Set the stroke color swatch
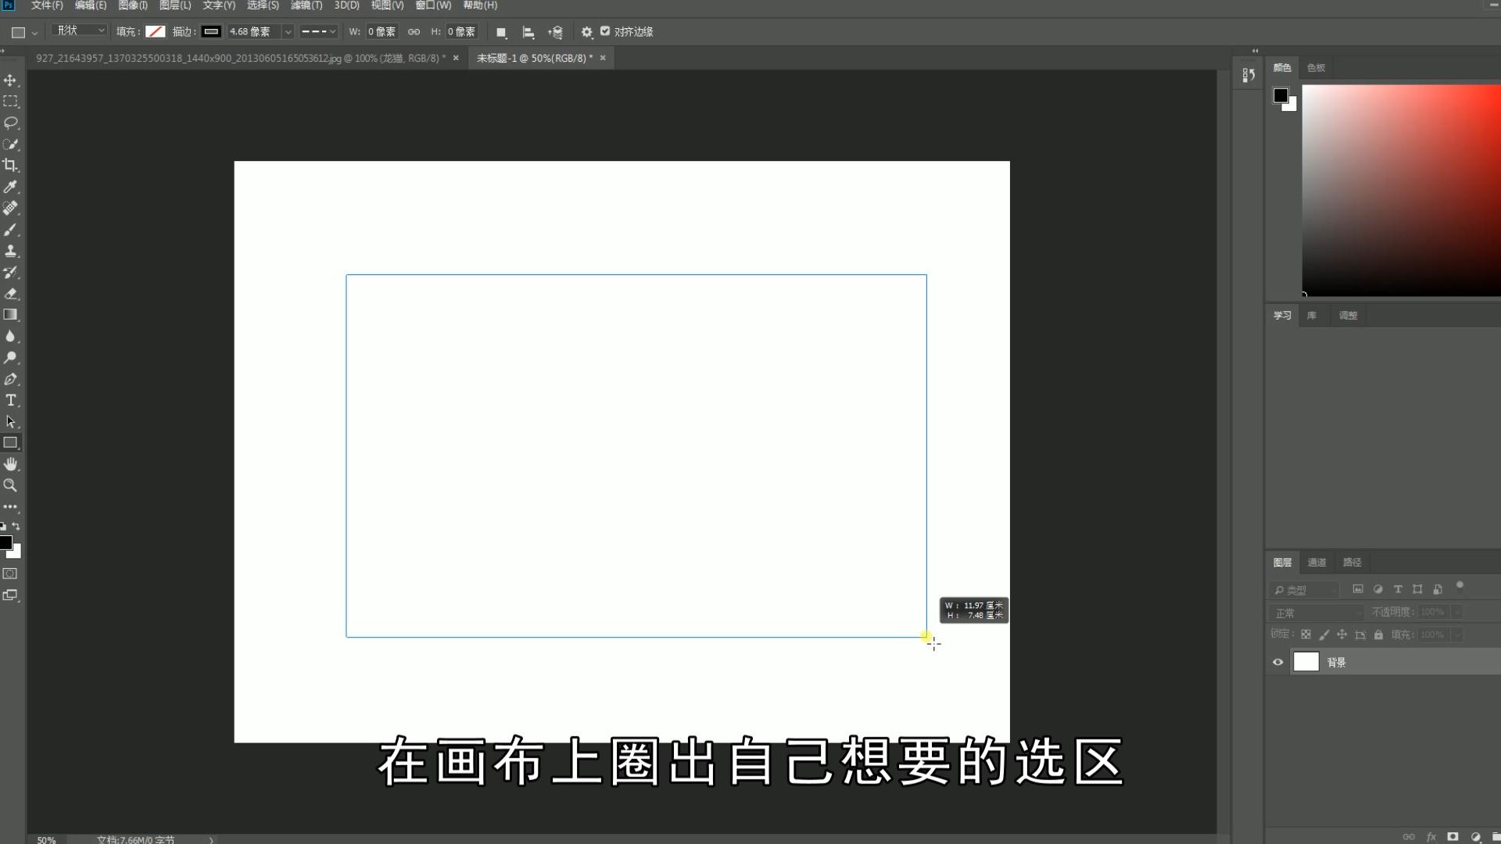The height and width of the screenshot is (844, 1501). tap(211, 32)
